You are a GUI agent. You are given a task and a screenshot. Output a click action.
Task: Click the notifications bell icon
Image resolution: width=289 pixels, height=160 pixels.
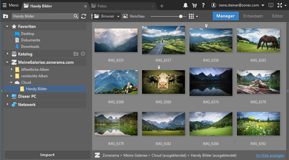tap(186, 5)
